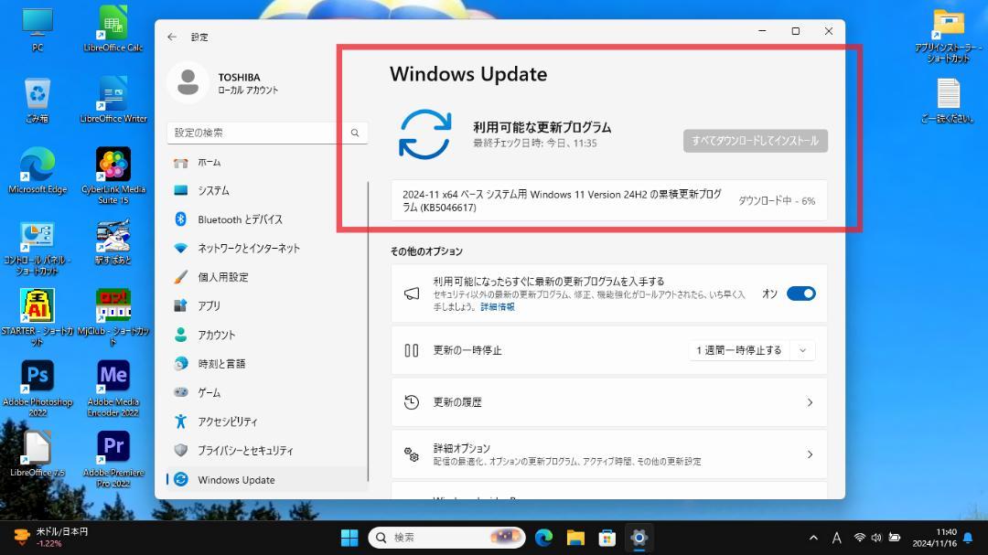
Task: Launch LibreOffice Writer desktop shortcut
Action: pos(113,100)
